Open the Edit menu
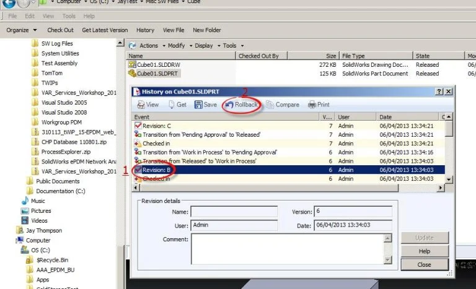 coord(30,15)
